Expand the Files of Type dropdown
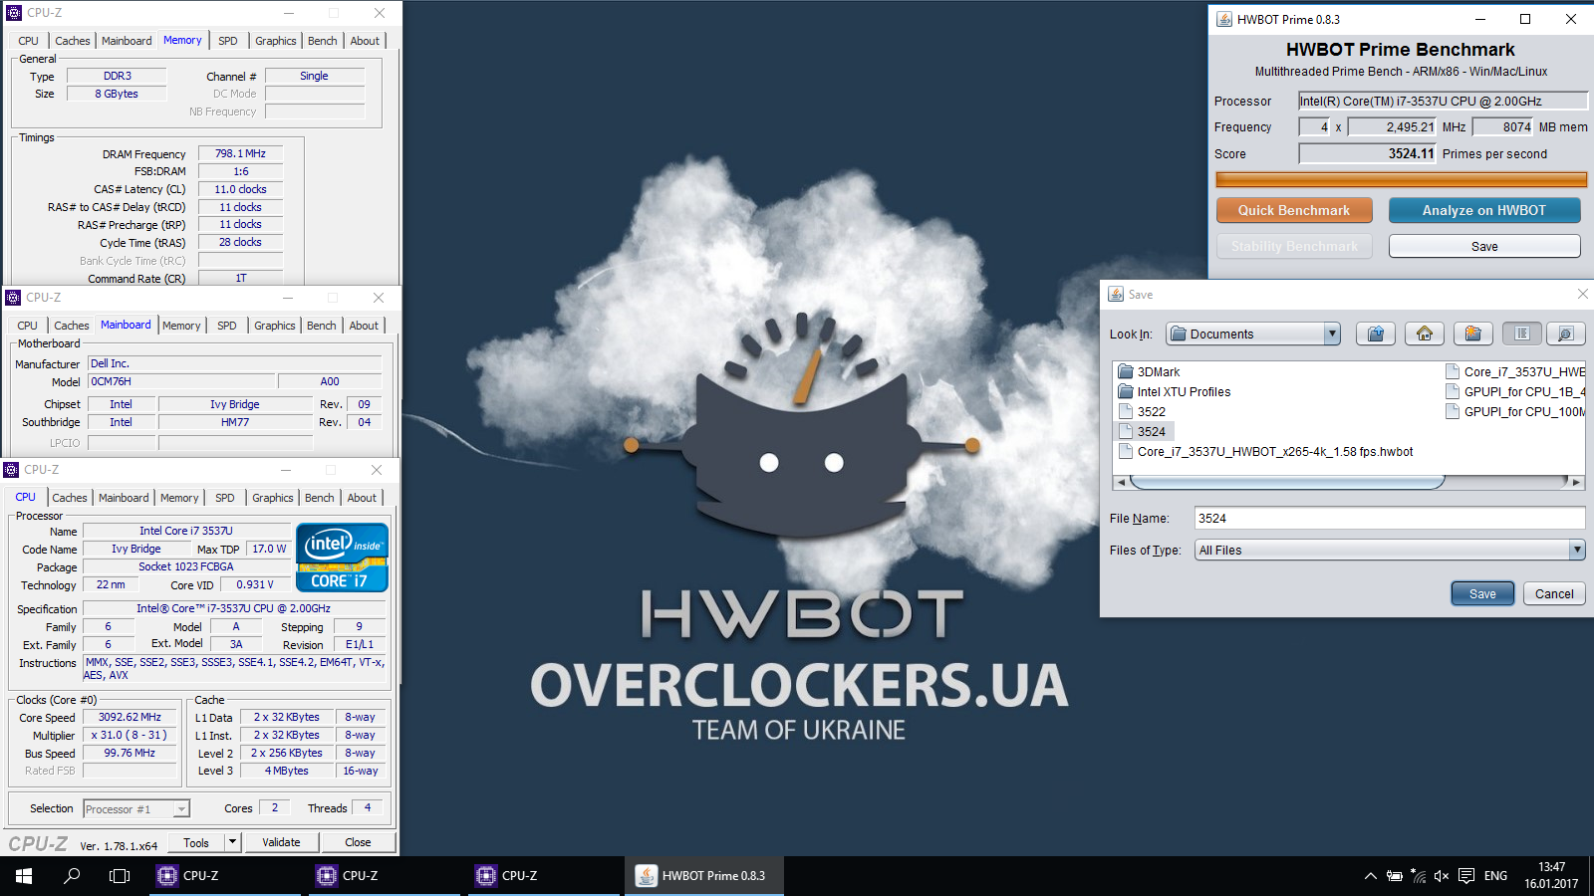This screenshot has width=1594, height=896. (1576, 550)
